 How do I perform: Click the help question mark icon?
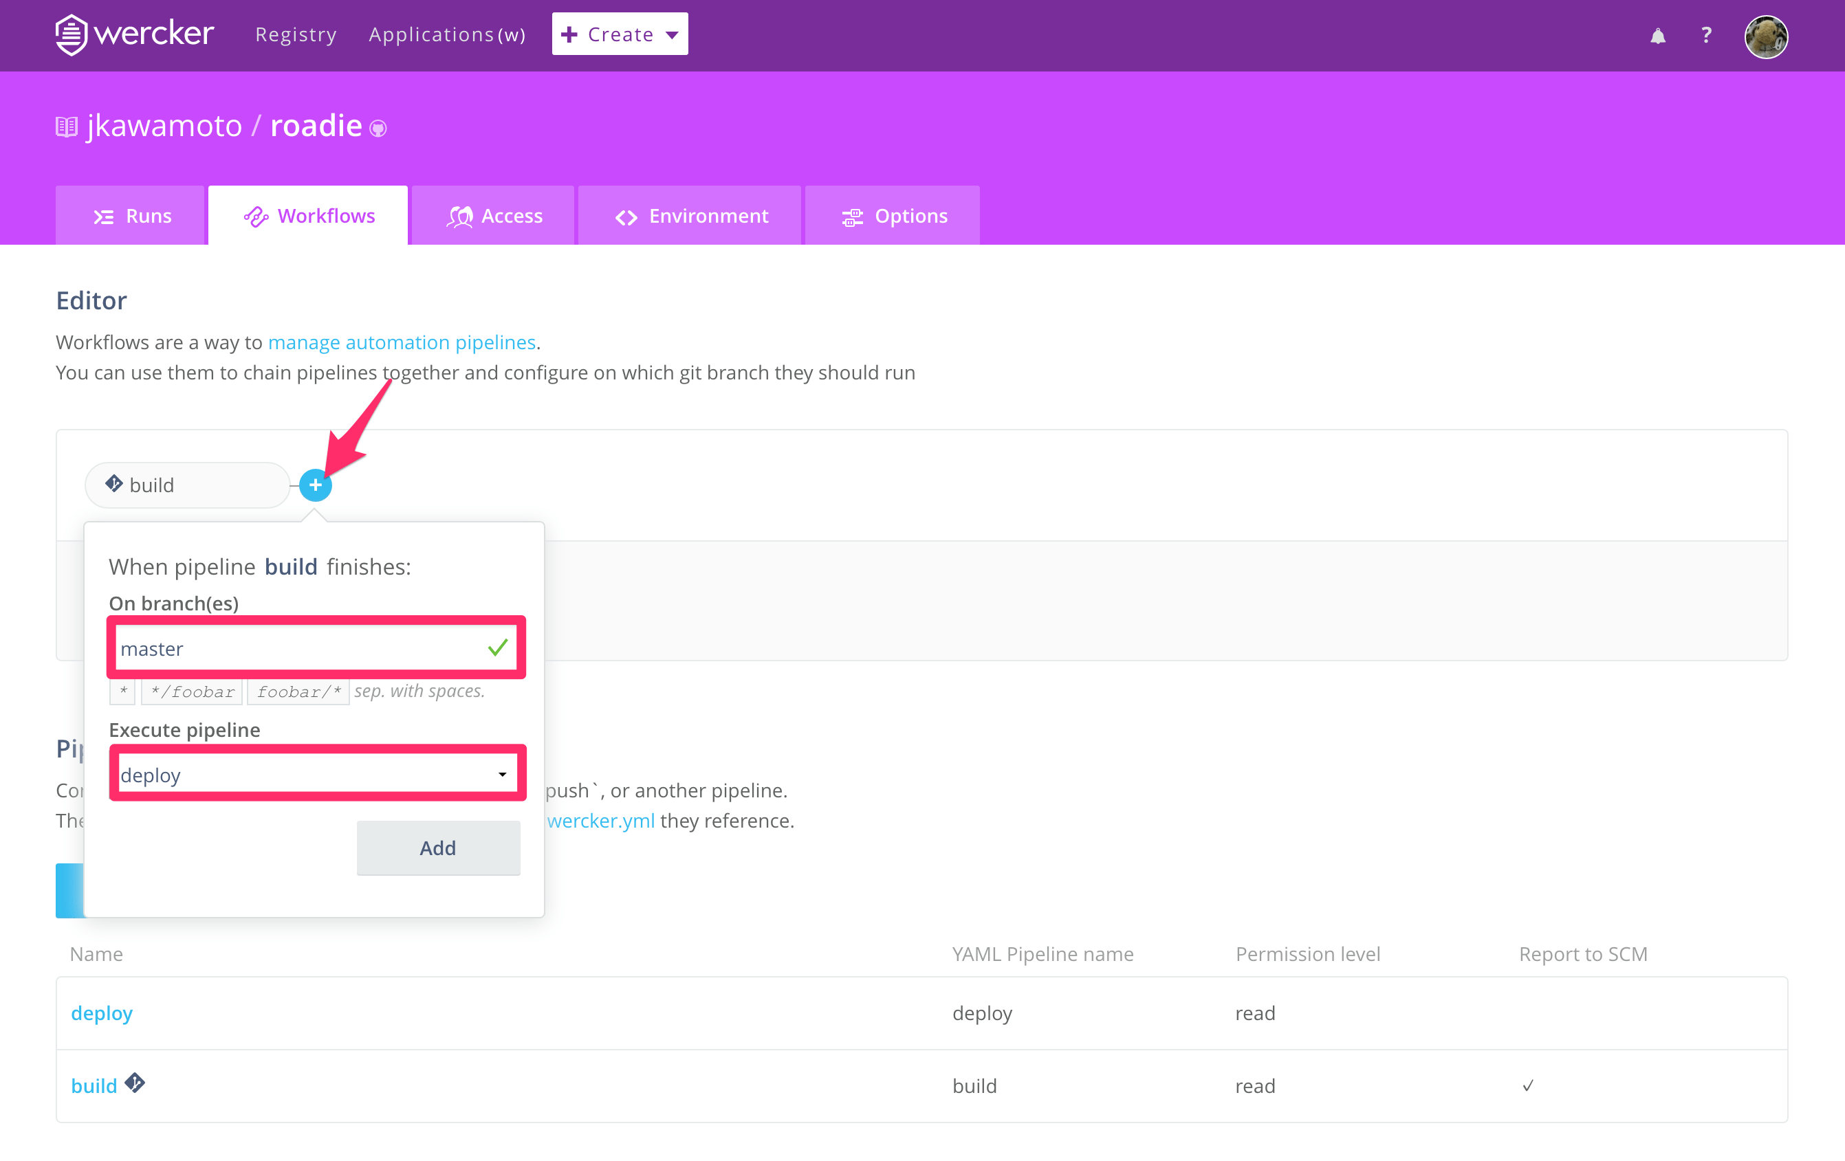point(1705,35)
